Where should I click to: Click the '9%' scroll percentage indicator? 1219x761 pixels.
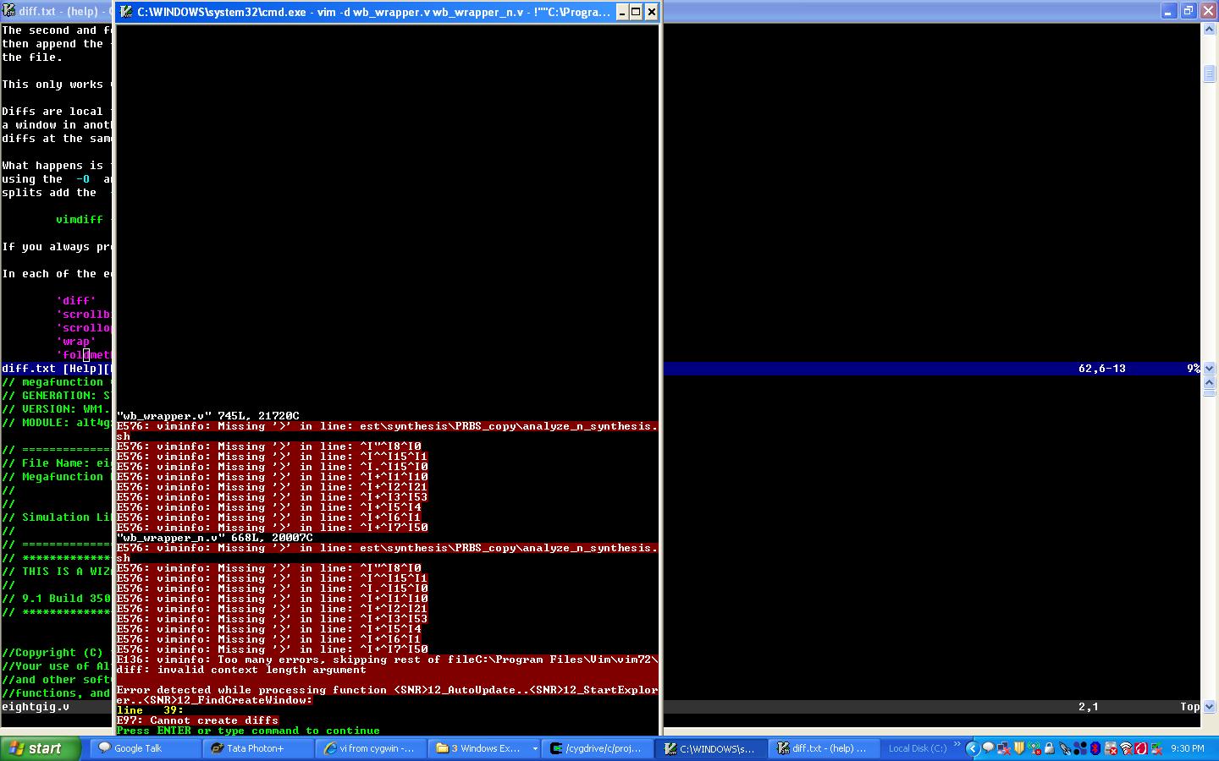(x=1194, y=369)
